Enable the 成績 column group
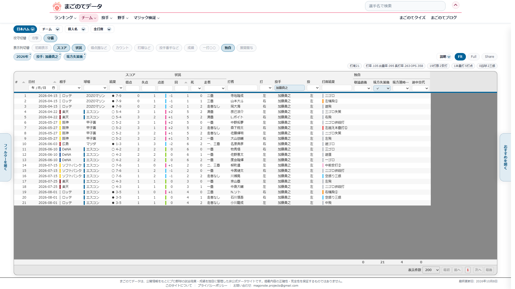515x289 pixels. 191,48
